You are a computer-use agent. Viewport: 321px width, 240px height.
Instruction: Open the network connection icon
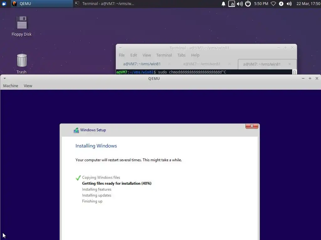[273, 4]
